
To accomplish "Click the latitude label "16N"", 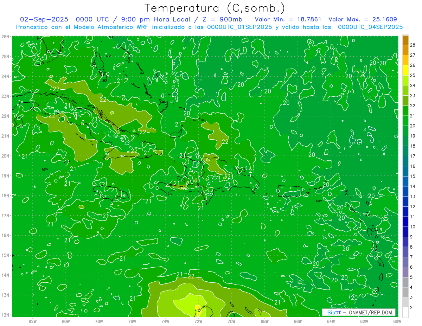I will coord(5,235).
